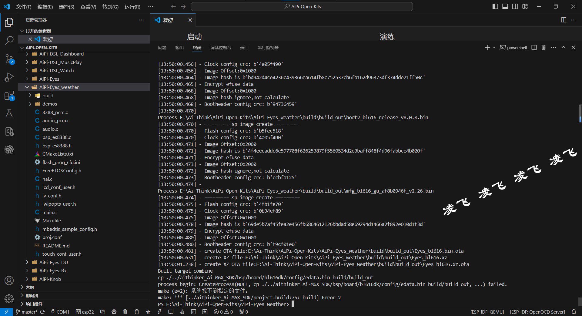
Task: Click the remote window indicator in status bar
Action: point(6,312)
